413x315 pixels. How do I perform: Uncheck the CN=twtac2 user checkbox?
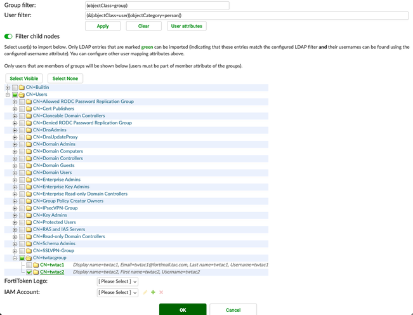[29, 272]
